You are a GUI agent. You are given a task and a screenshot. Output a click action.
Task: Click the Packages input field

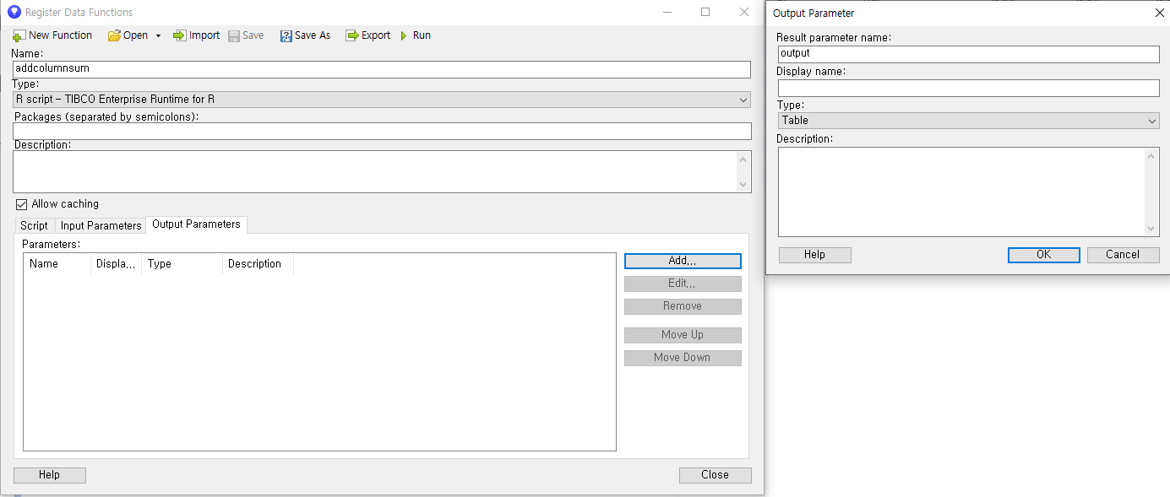pyautogui.click(x=382, y=131)
